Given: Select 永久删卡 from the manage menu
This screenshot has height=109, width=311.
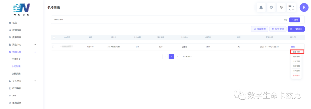Looking at the screenshot, I should tap(296, 76).
